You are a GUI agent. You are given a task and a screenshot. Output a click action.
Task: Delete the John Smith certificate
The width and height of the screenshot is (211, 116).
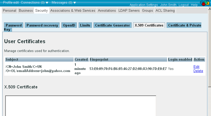(198, 71)
